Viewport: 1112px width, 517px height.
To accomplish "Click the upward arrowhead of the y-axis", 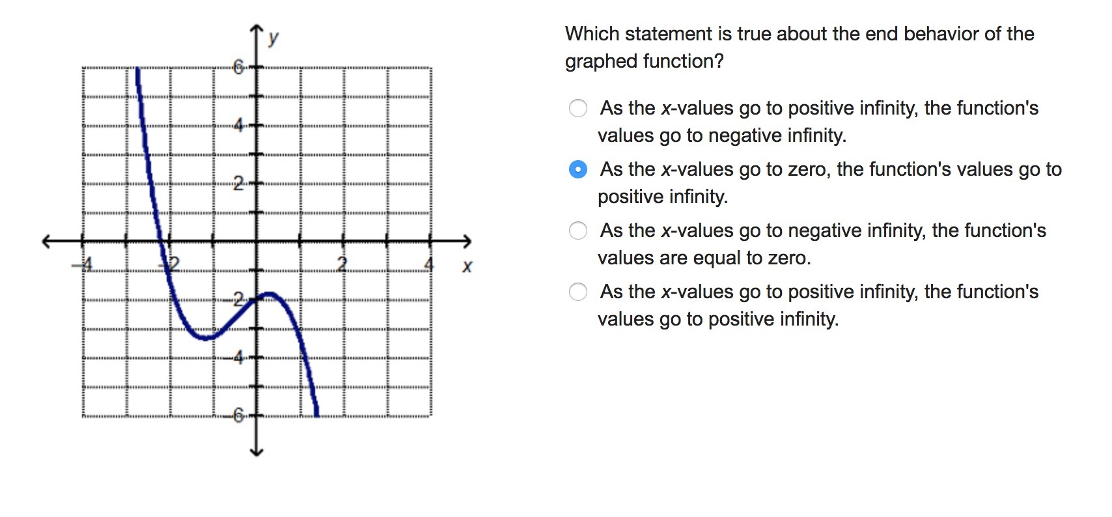I will pos(257,29).
